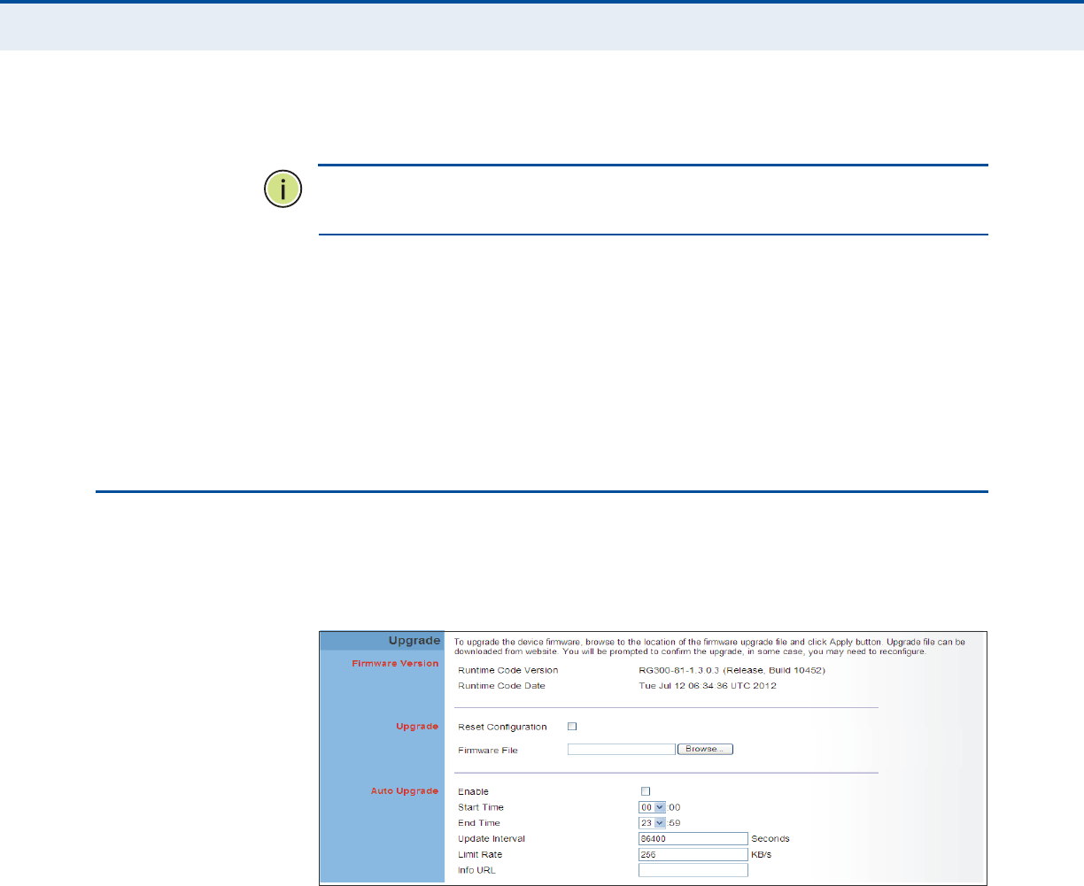Click the Update Interval label
Screen dimensions: 1084x886
(492, 839)
